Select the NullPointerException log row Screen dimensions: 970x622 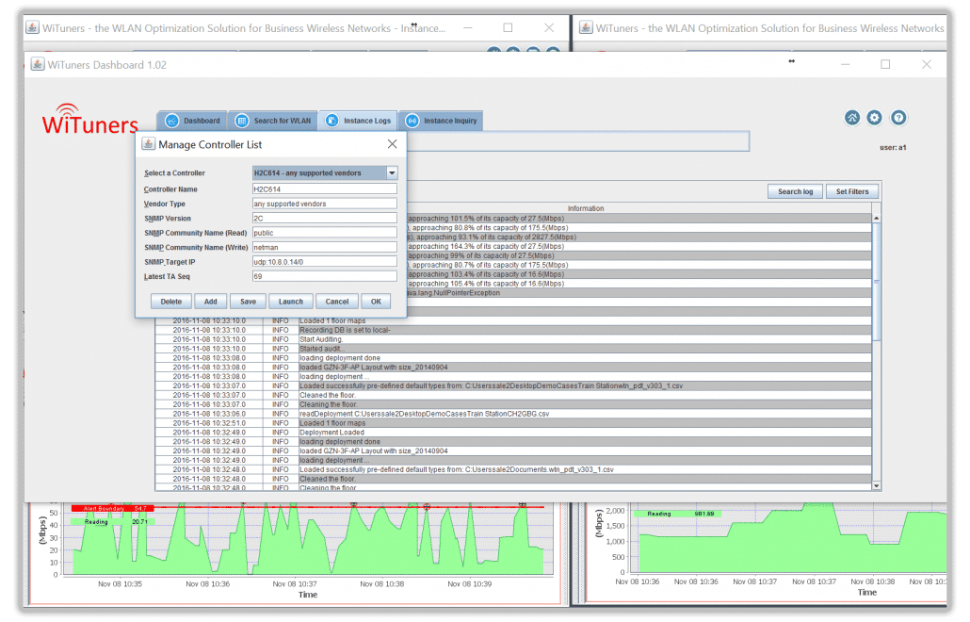click(639, 293)
